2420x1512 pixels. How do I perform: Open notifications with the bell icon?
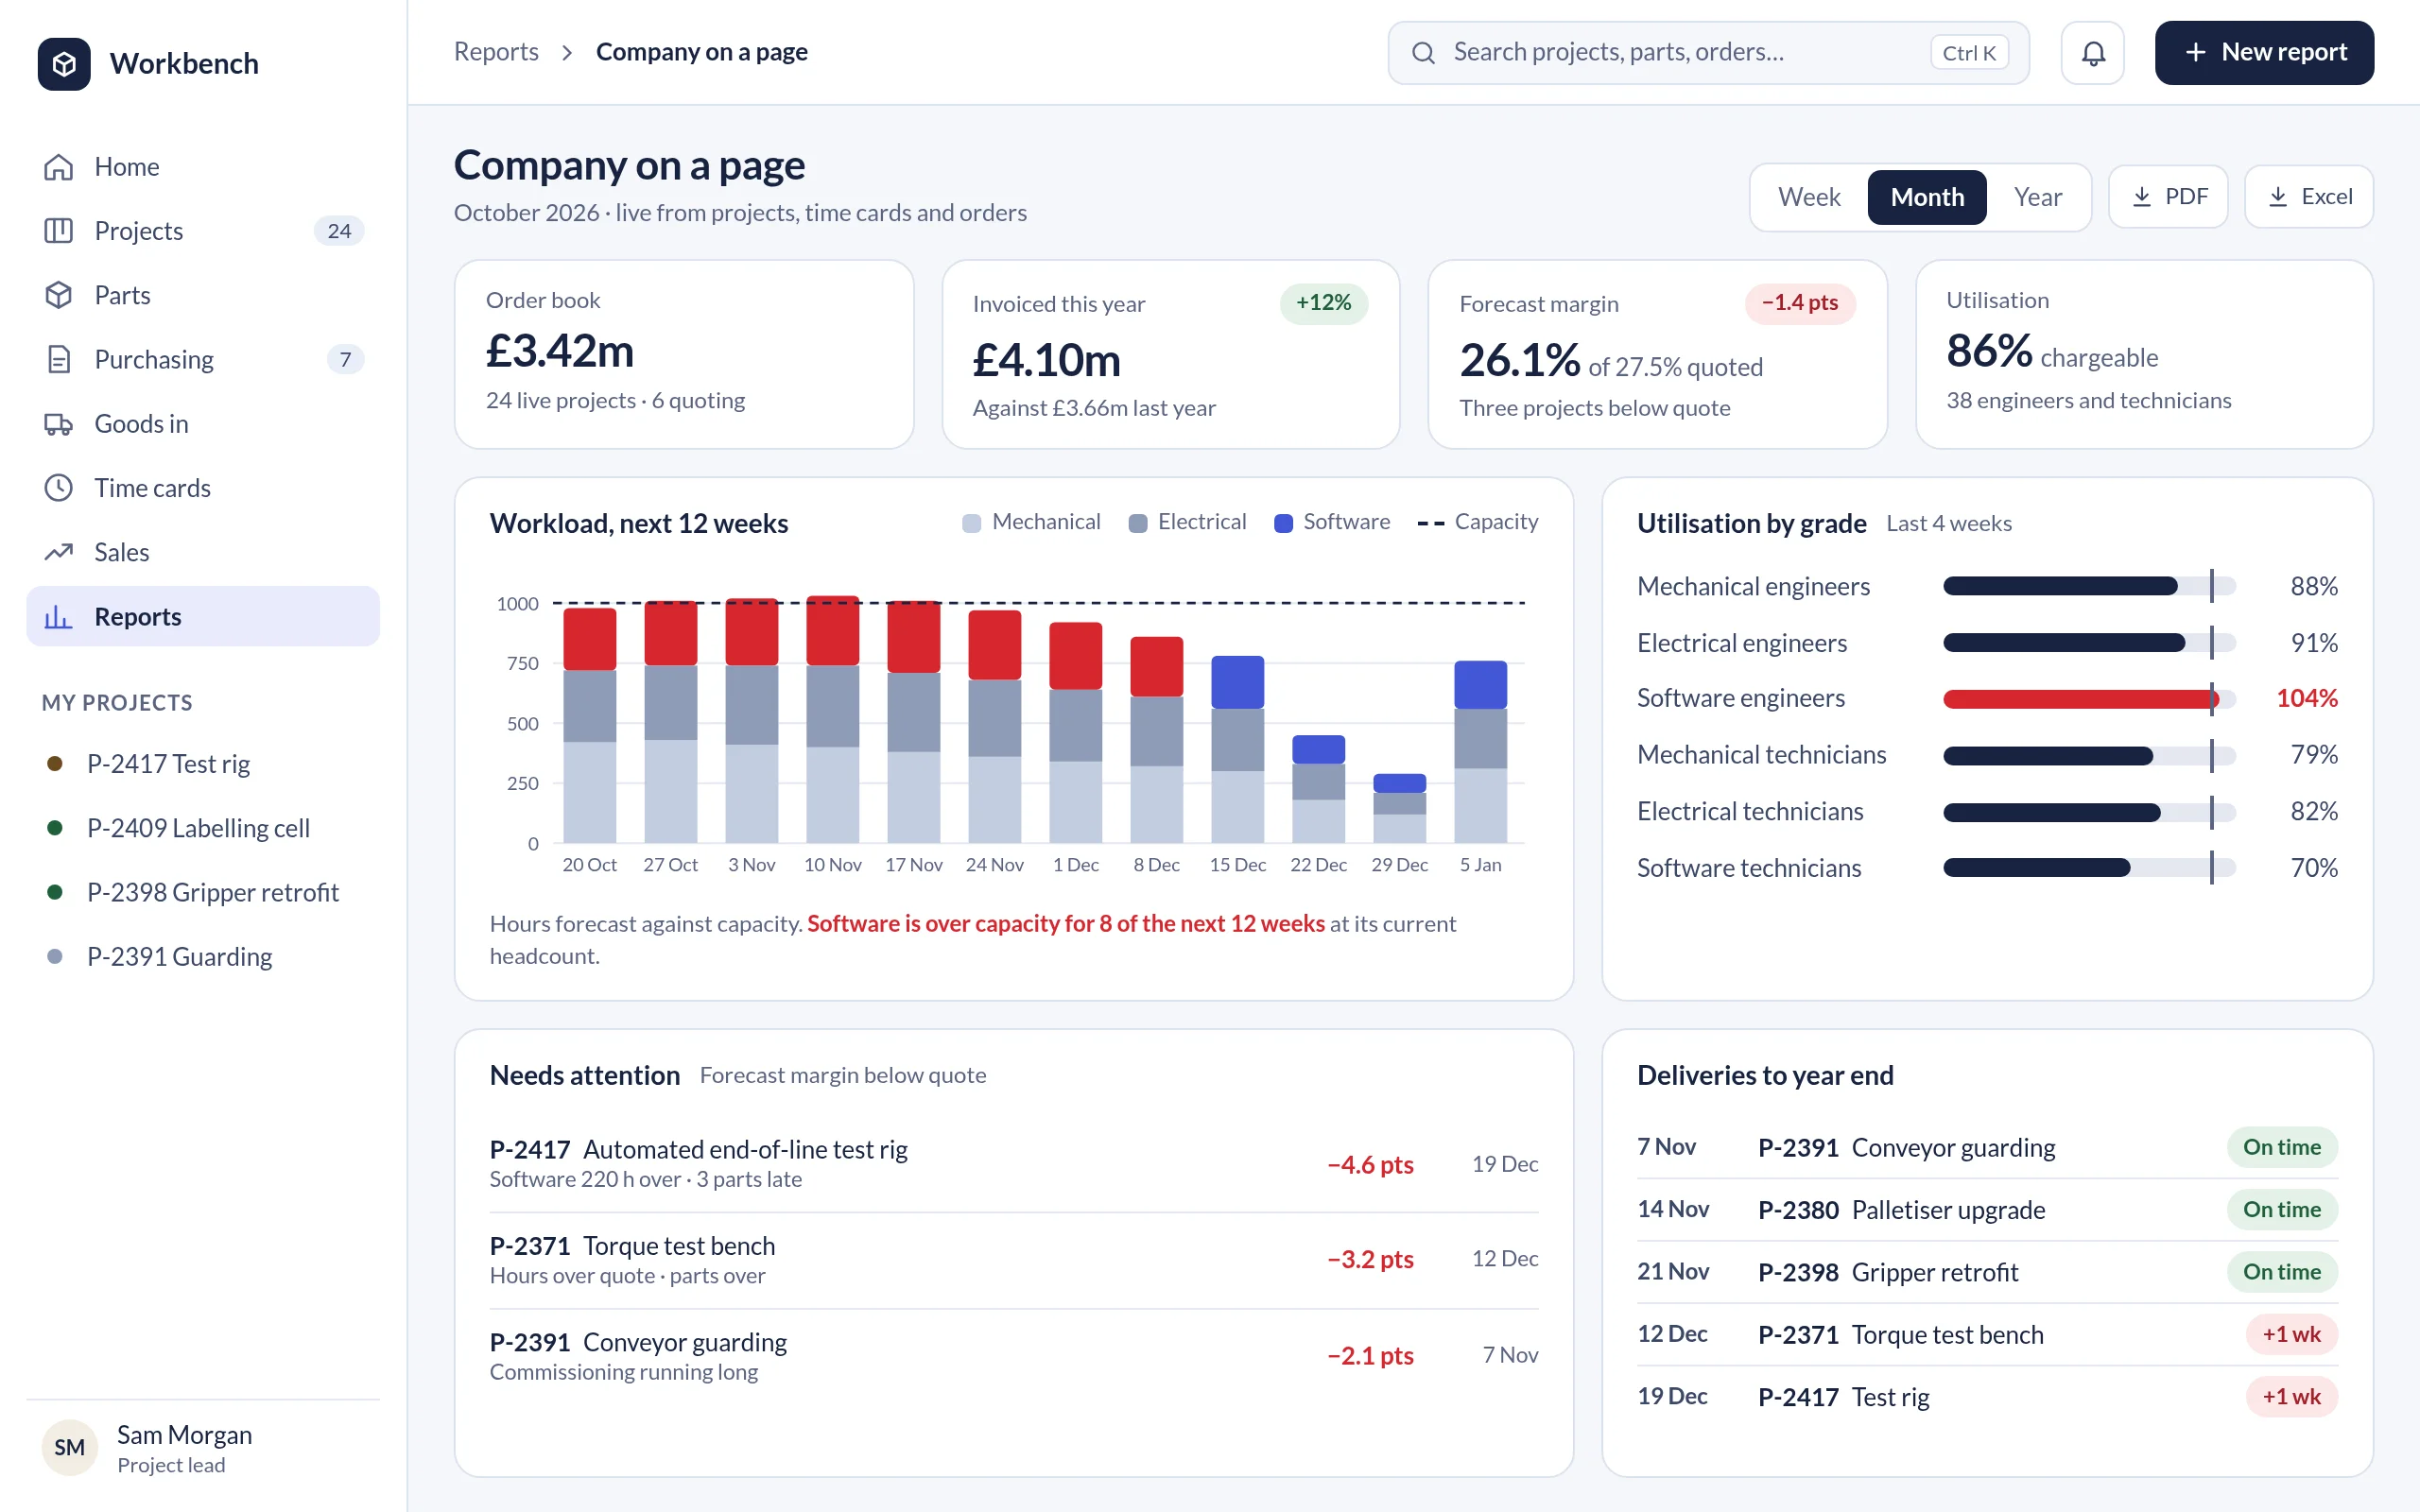(2093, 53)
